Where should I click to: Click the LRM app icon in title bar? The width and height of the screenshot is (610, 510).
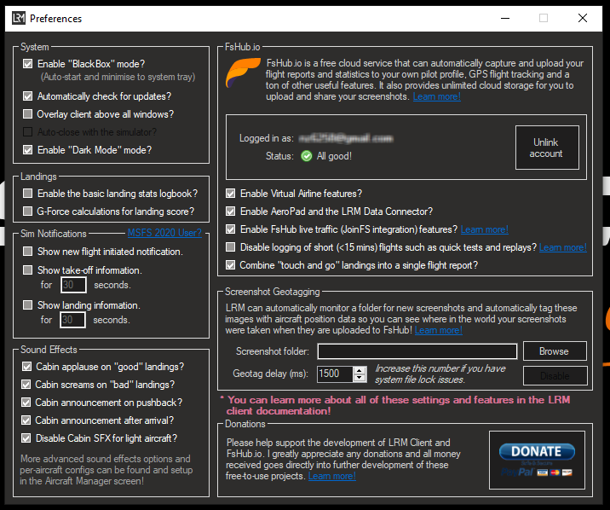point(18,18)
